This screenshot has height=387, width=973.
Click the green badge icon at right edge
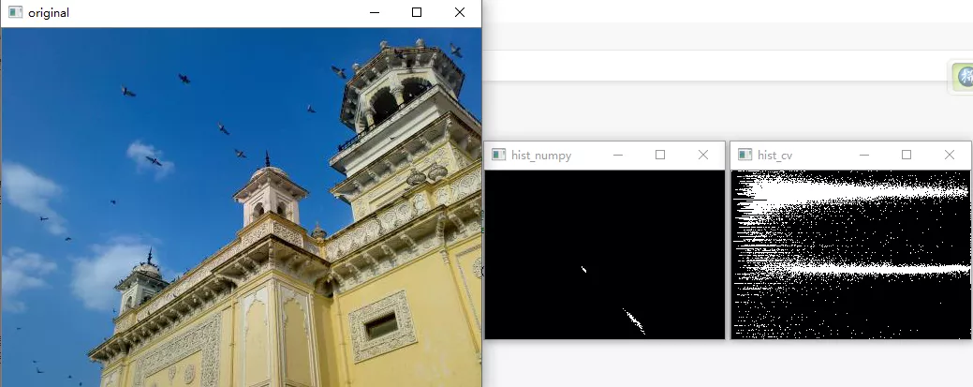coord(964,77)
